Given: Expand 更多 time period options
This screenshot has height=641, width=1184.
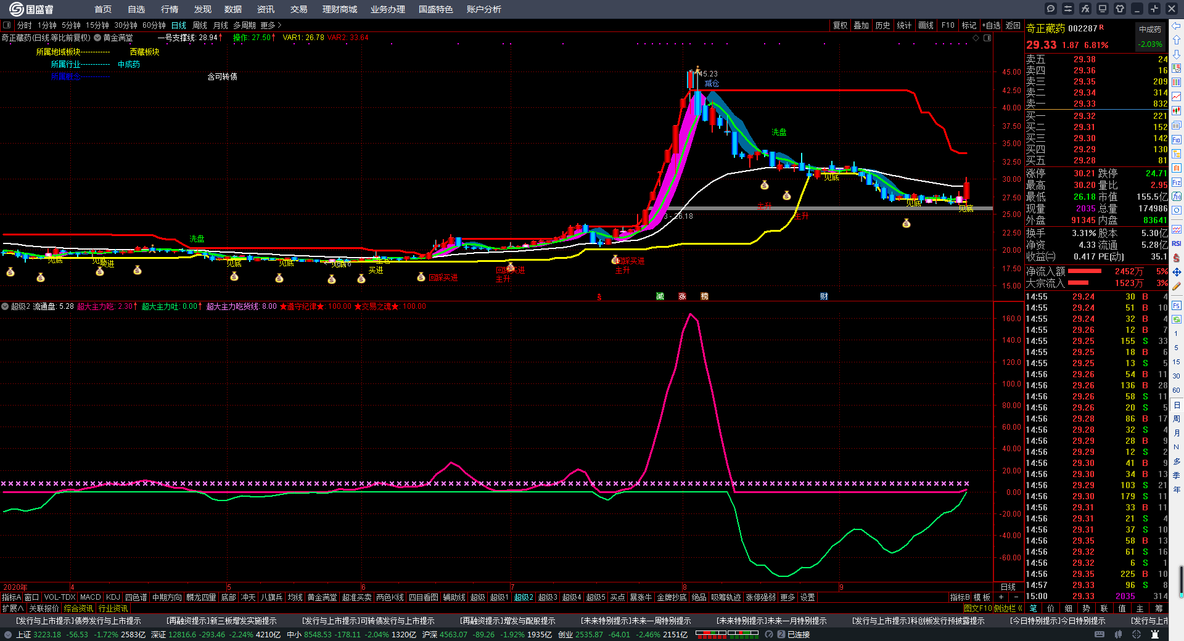Looking at the screenshot, I should tap(271, 25).
